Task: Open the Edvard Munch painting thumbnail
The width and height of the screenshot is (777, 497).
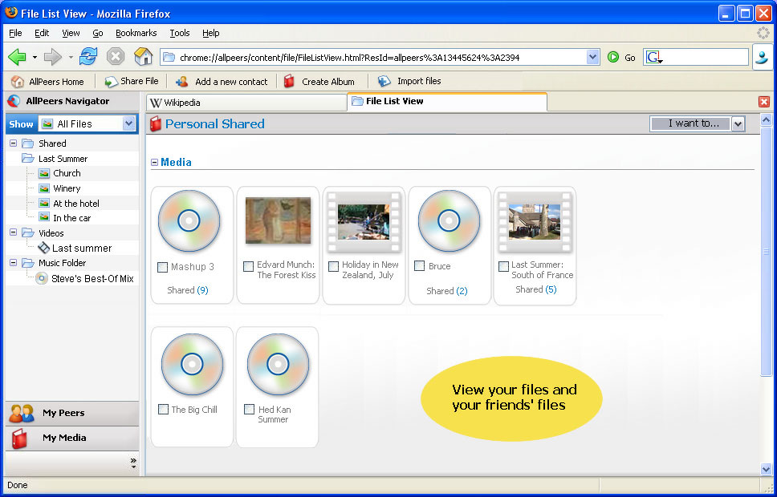Action: pyautogui.click(x=278, y=220)
